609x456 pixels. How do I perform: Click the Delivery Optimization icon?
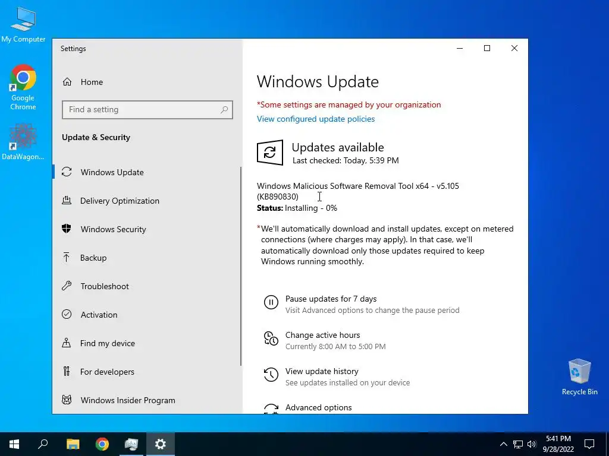click(x=67, y=201)
